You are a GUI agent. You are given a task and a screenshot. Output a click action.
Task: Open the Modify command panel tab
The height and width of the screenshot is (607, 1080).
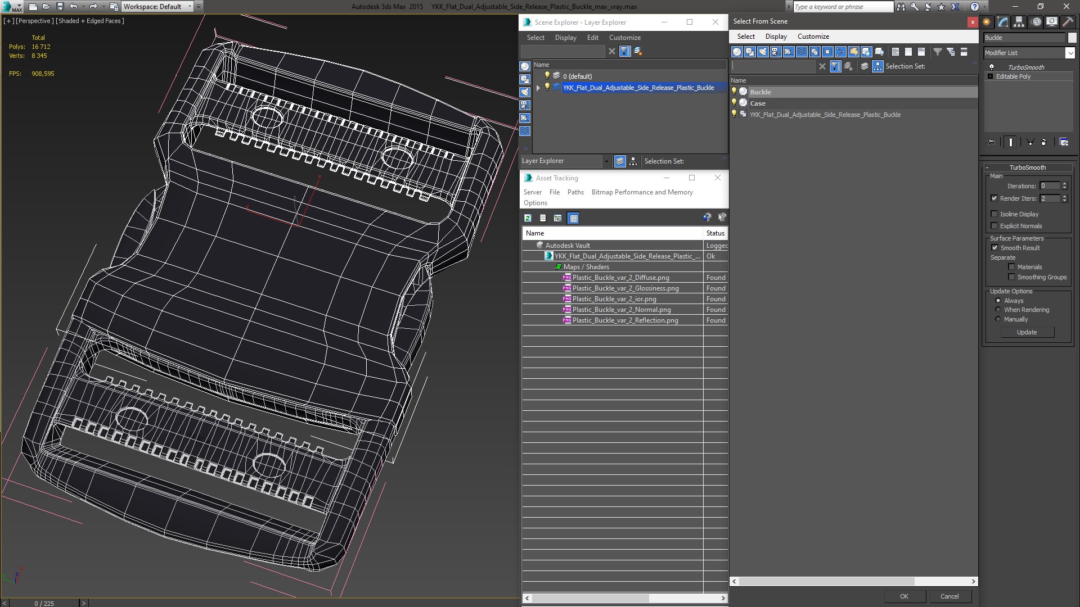(1003, 22)
